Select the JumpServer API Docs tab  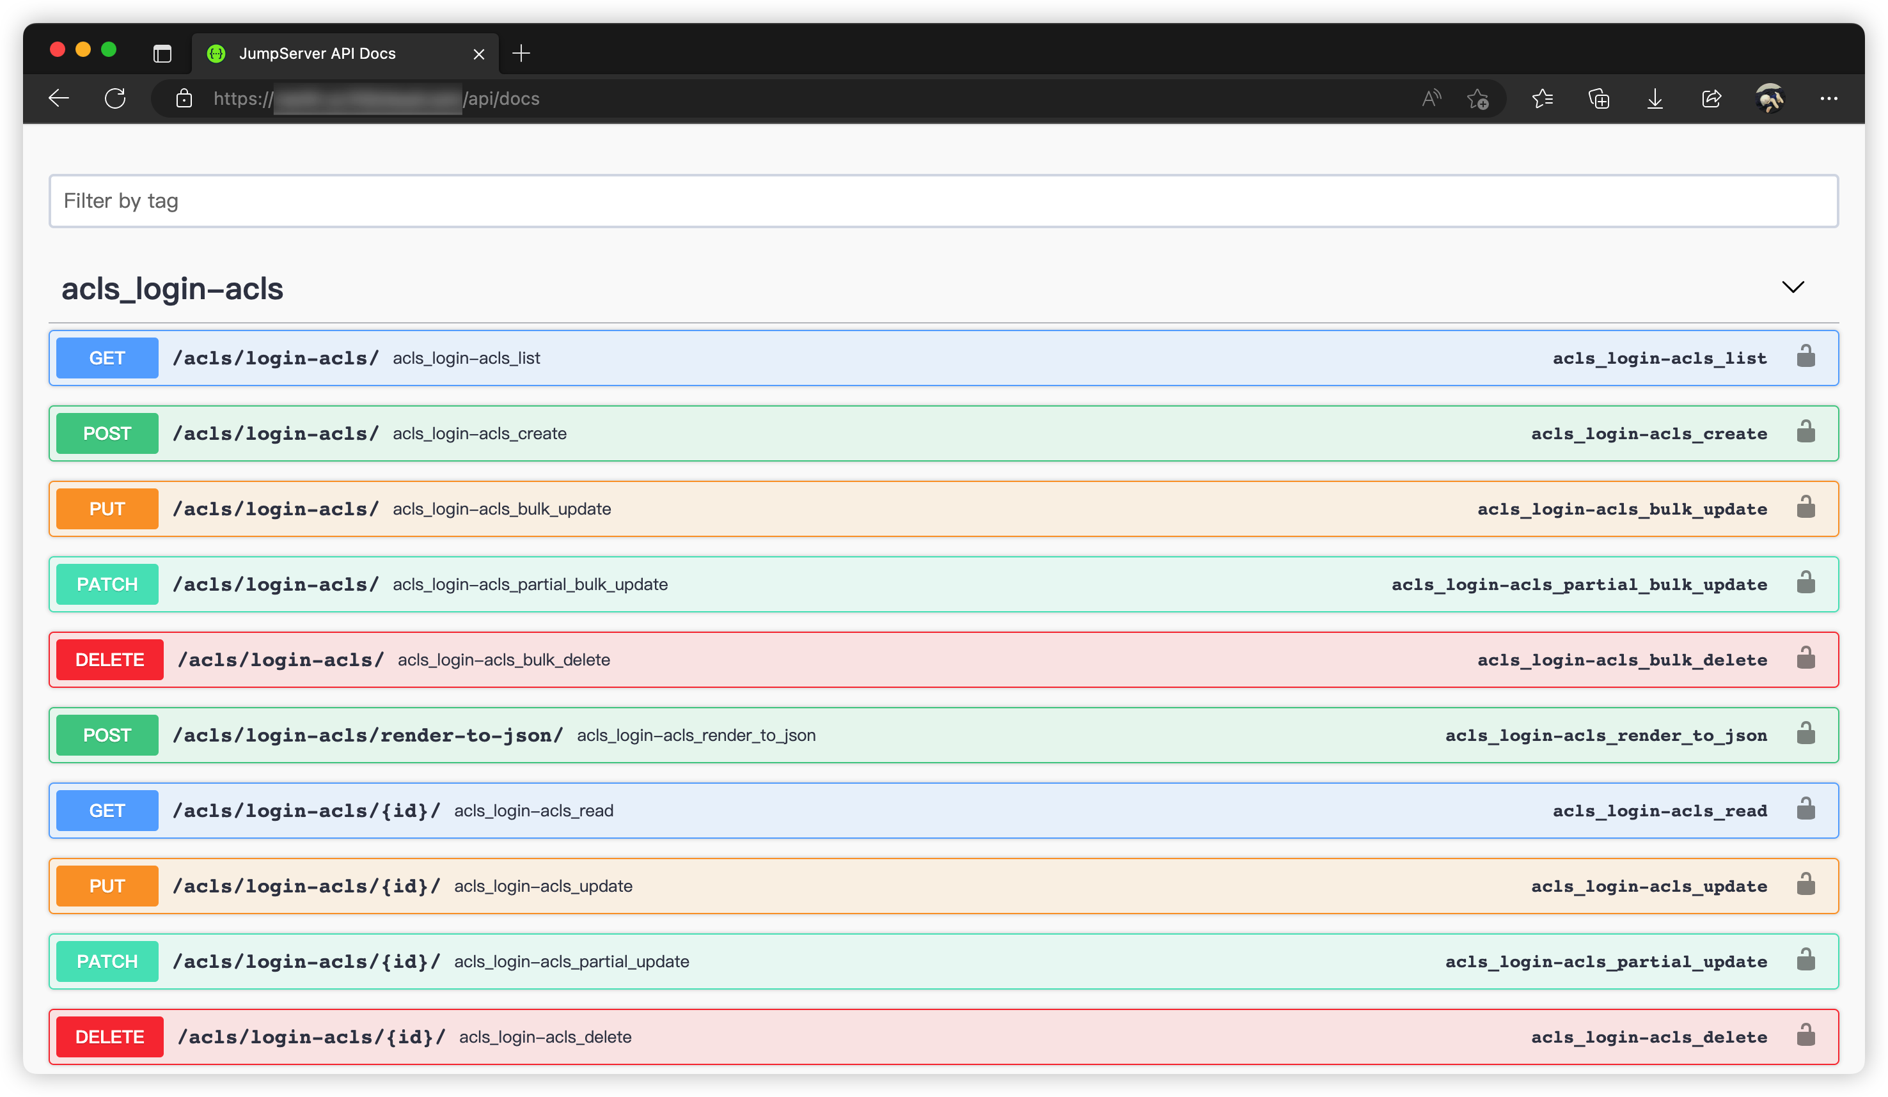317,53
